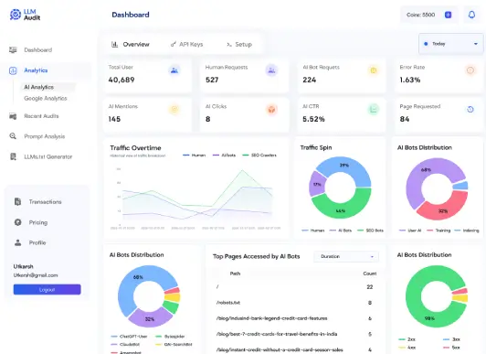
Task: Toggle the 2xx status legend entry
Action: (x=407, y=339)
